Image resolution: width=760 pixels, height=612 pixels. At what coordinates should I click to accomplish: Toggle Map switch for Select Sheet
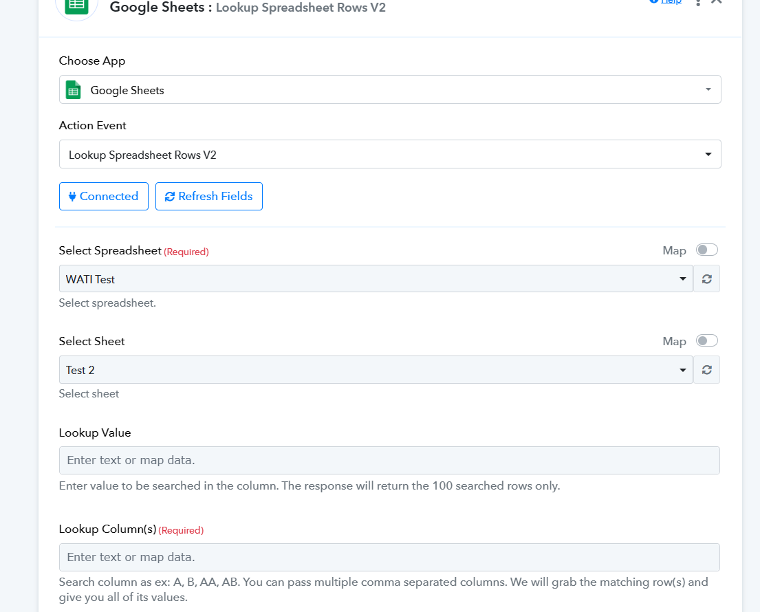(706, 340)
